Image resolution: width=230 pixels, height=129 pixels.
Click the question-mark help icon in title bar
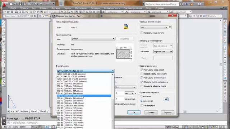199,4
